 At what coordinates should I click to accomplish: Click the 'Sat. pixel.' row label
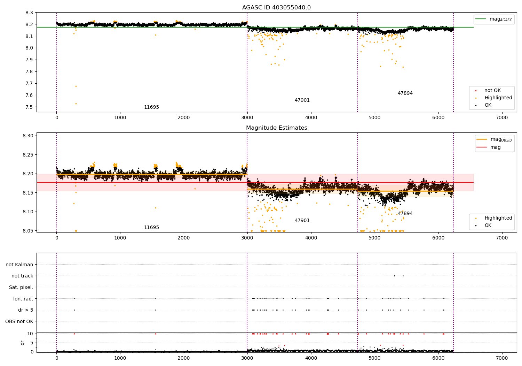(21, 288)
